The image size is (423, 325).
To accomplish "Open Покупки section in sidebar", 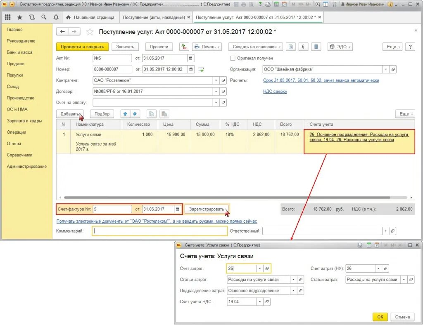I will pyautogui.click(x=15, y=75).
